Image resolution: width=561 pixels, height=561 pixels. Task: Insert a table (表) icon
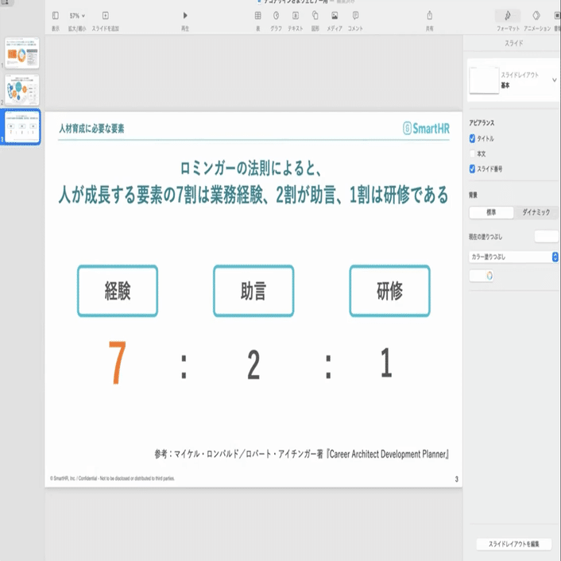(x=258, y=15)
